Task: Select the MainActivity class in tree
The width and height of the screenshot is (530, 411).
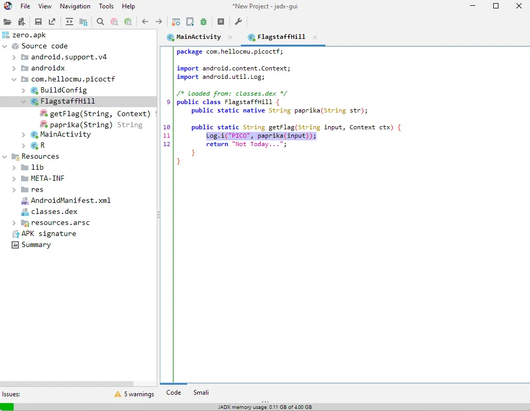Action: point(65,135)
